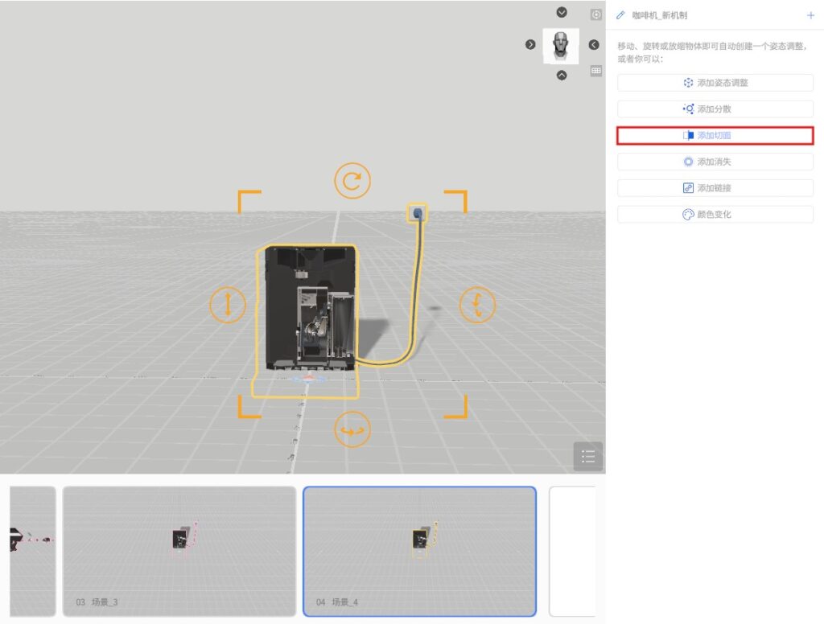Rotate view using arrow above head preview
This screenshot has height=624, width=824.
562,13
